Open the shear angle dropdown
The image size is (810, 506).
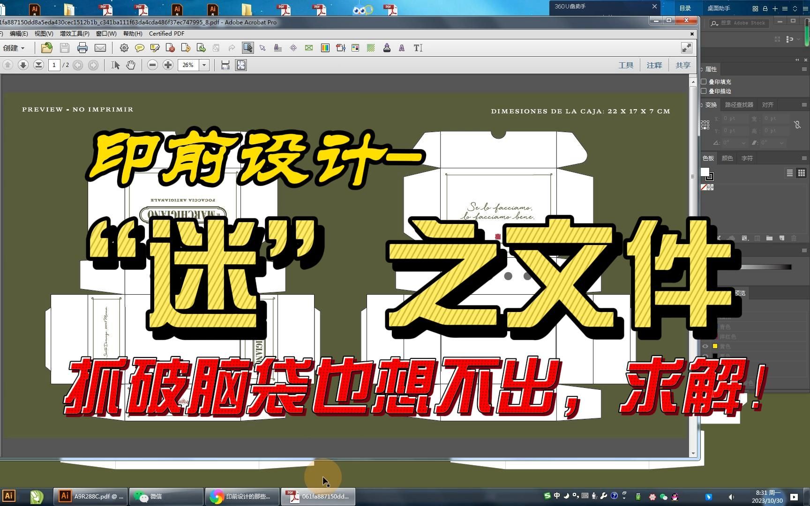[x=781, y=142]
